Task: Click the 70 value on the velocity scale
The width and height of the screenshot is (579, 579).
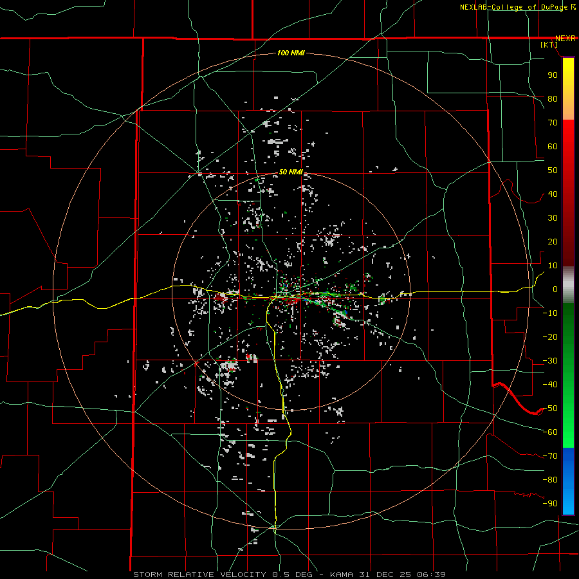Action: tap(553, 123)
